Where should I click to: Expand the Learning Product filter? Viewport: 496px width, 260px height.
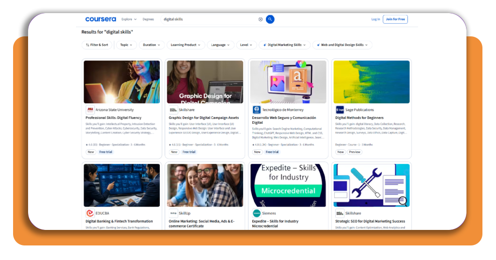(x=186, y=45)
